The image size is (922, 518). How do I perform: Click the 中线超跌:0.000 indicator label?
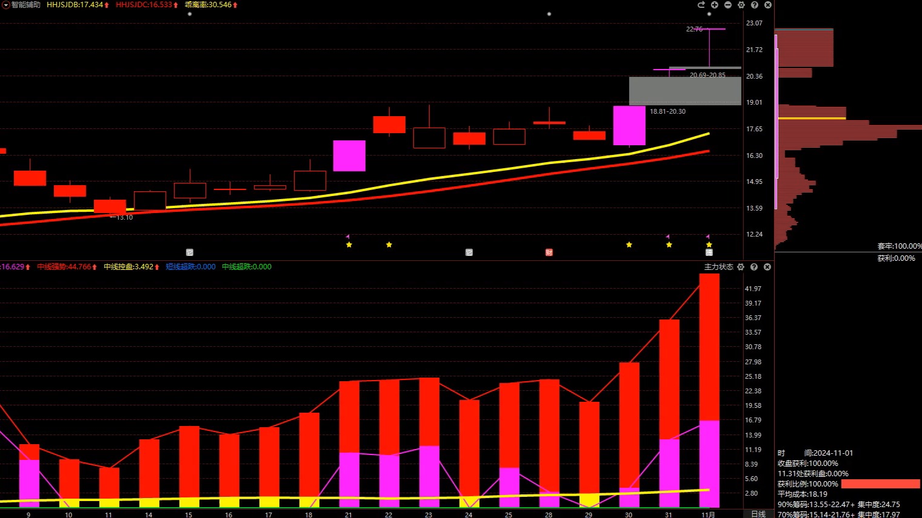point(247,267)
